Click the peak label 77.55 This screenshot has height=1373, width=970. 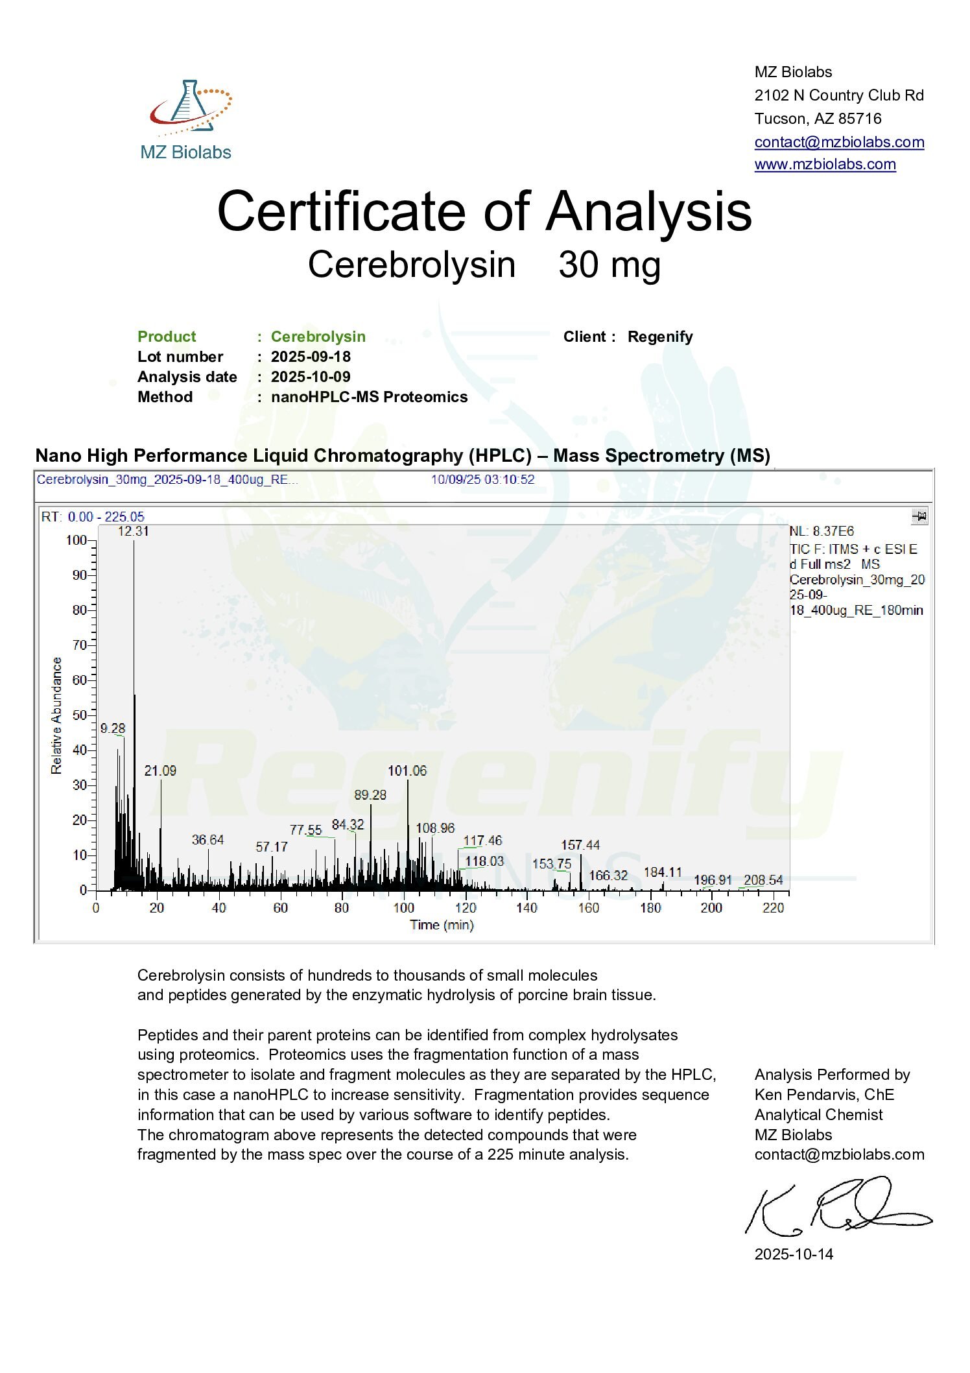pyautogui.click(x=305, y=830)
